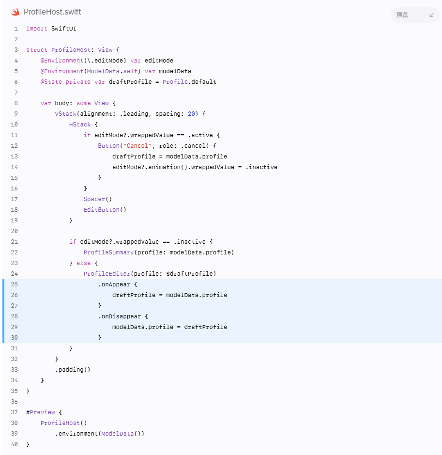Click highlighted '.onAppear {' line
This screenshot has height=455, width=442.
117,284
